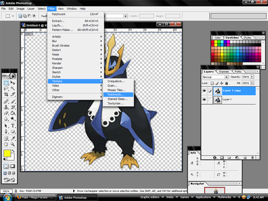
Task: Select the Blur tool
Action: (x=6, y=119)
